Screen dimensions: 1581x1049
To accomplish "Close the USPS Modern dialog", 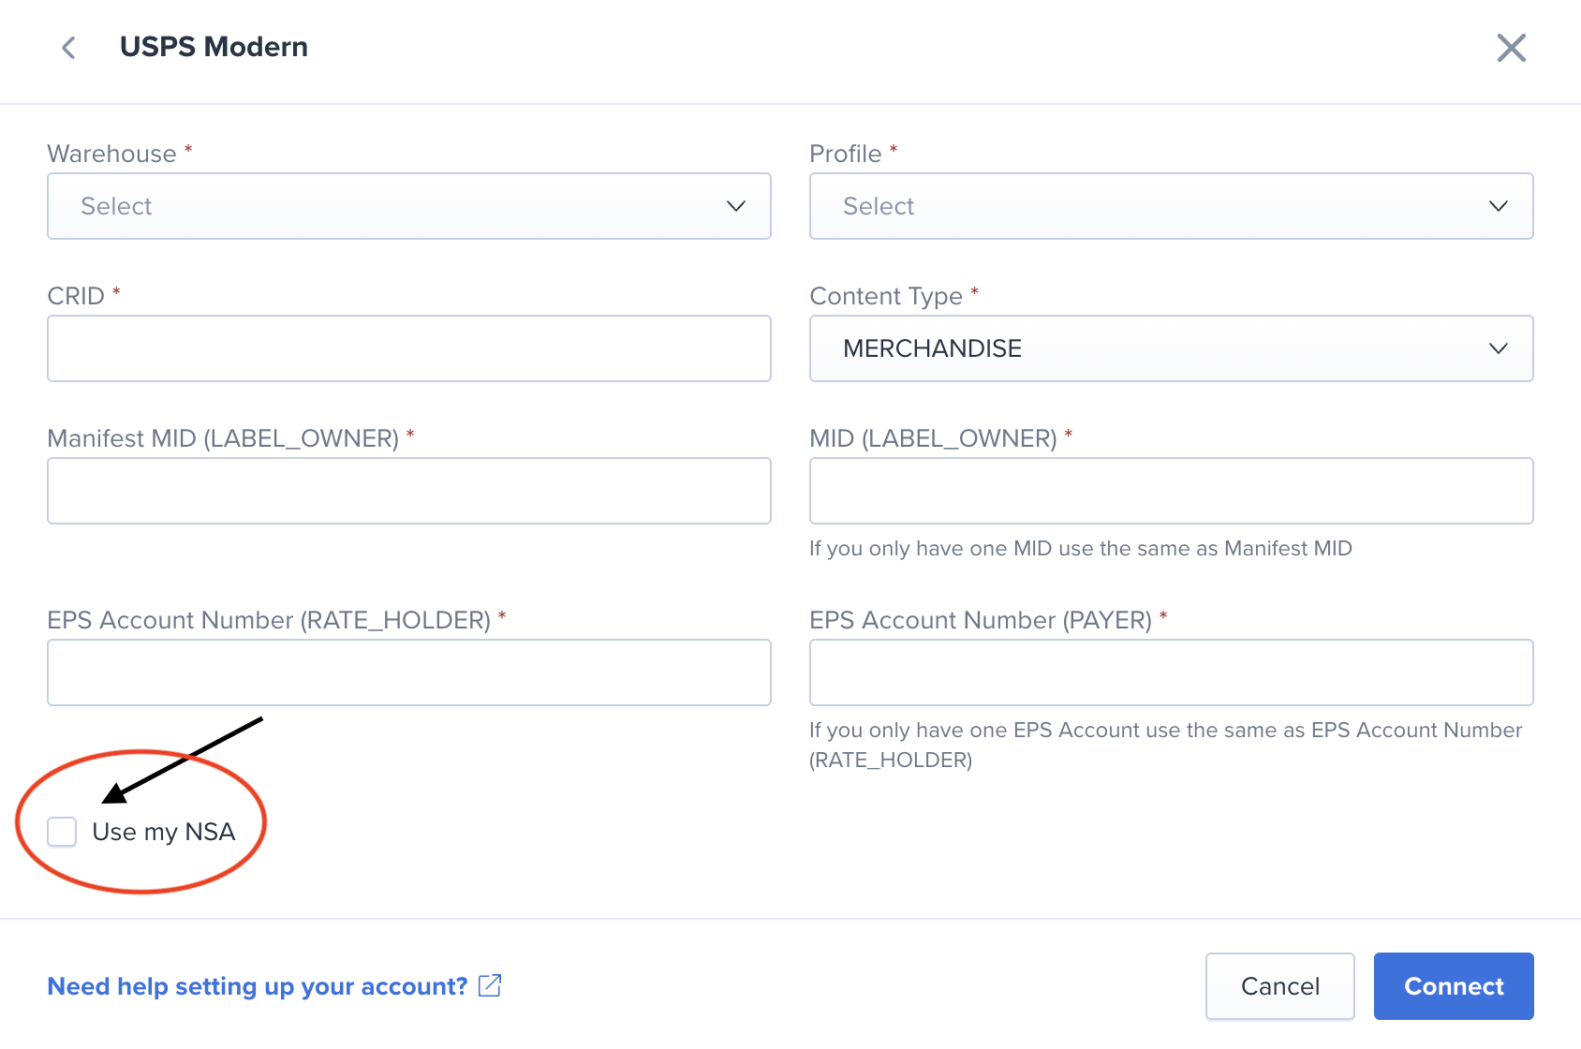I will tap(1511, 48).
